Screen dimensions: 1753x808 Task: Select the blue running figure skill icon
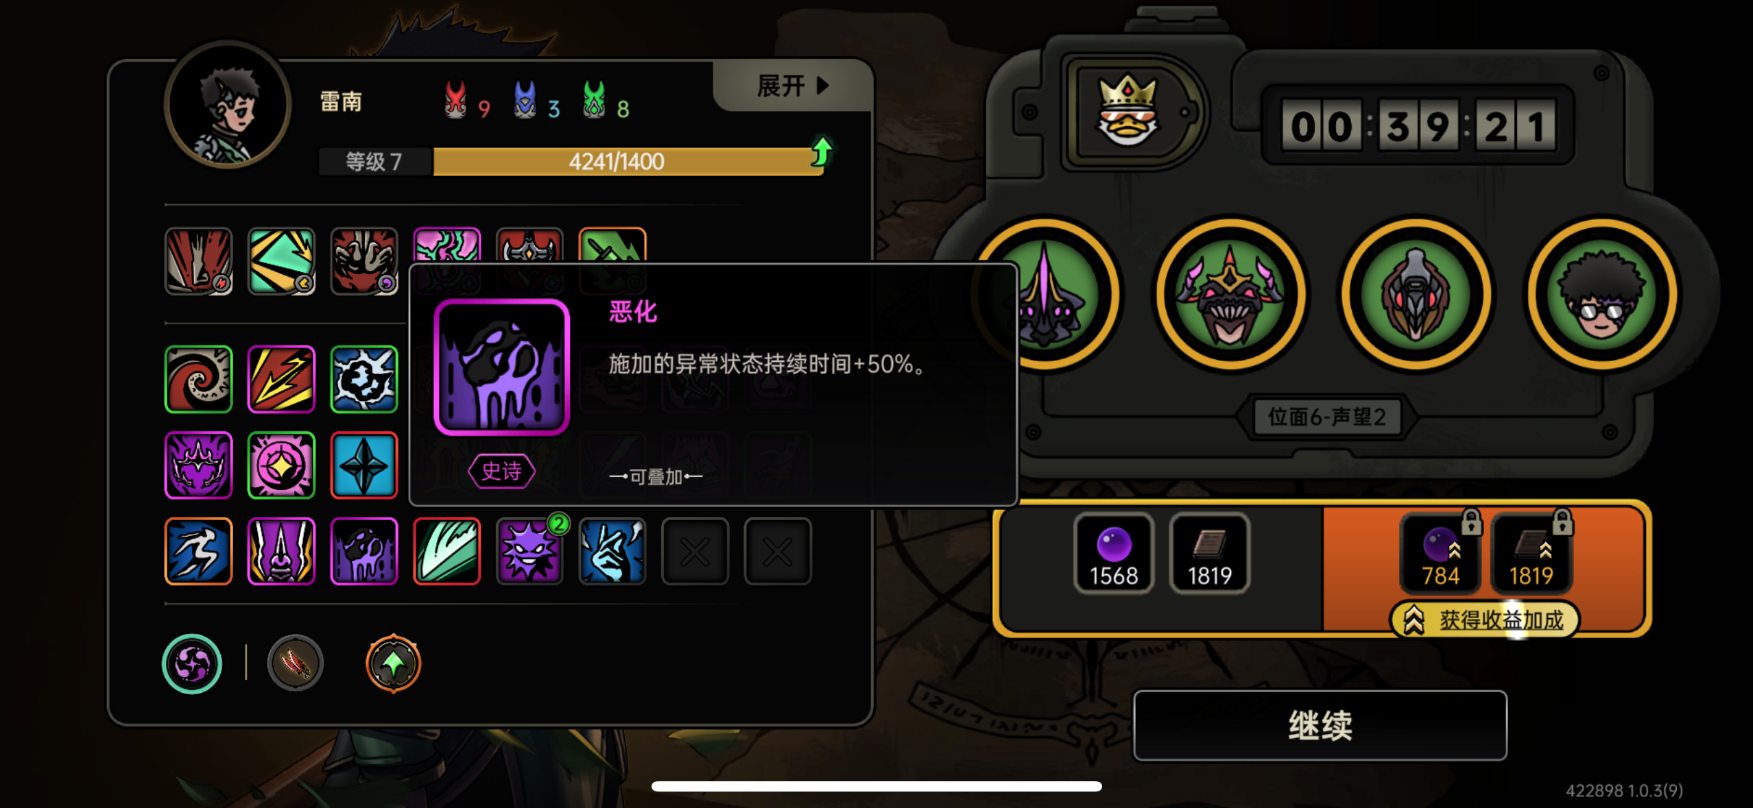pos(199,551)
